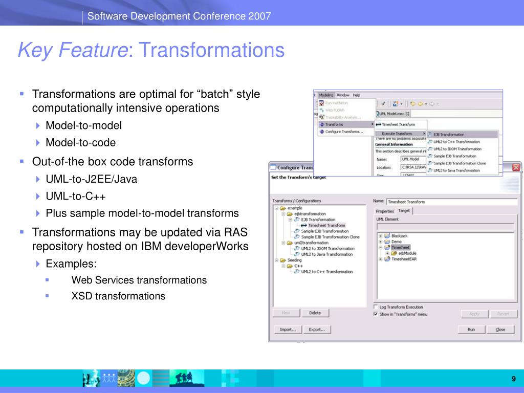
Task: Click the Seeding folder icon
Action: [x=282, y=260]
